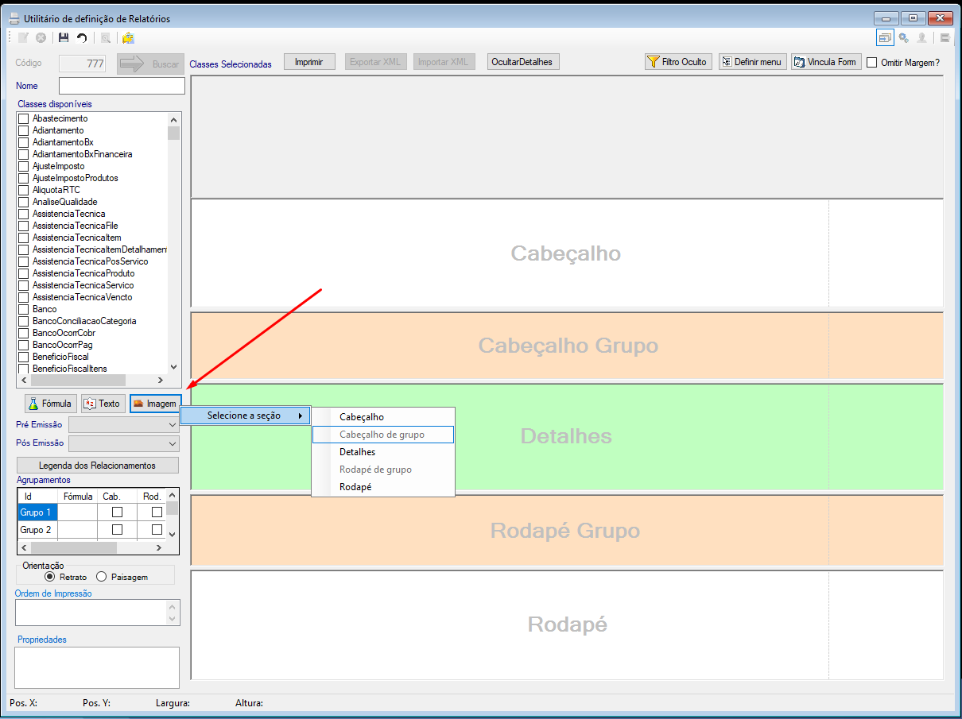Click the greyed-out magnifier search toolbar icon
Image resolution: width=962 pixels, height=719 pixels.
point(105,37)
